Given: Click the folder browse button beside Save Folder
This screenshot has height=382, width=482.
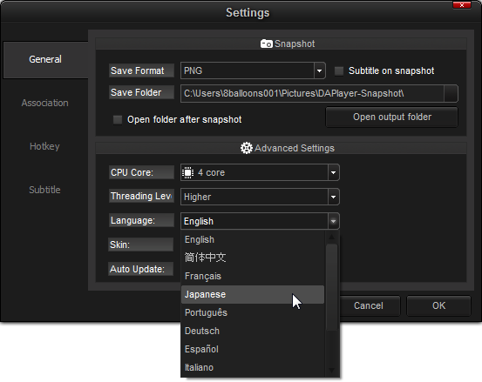Looking at the screenshot, I should pos(451,93).
